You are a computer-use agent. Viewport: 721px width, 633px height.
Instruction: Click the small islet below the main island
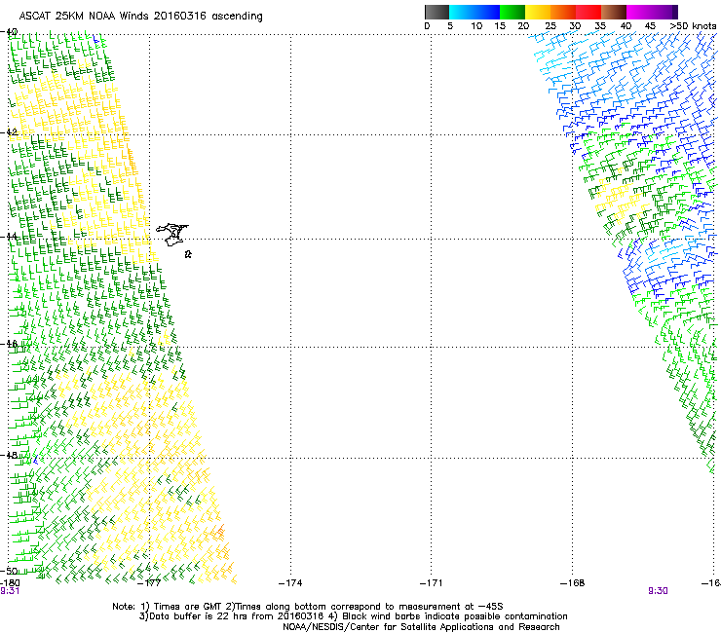pyautogui.click(x=188, y=254)
